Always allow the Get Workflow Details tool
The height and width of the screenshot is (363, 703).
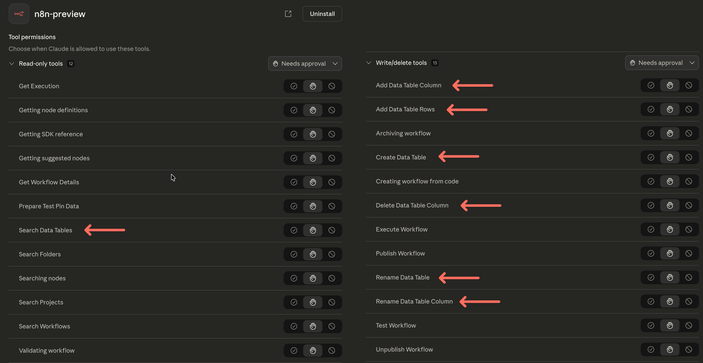[x=294, y=182]
